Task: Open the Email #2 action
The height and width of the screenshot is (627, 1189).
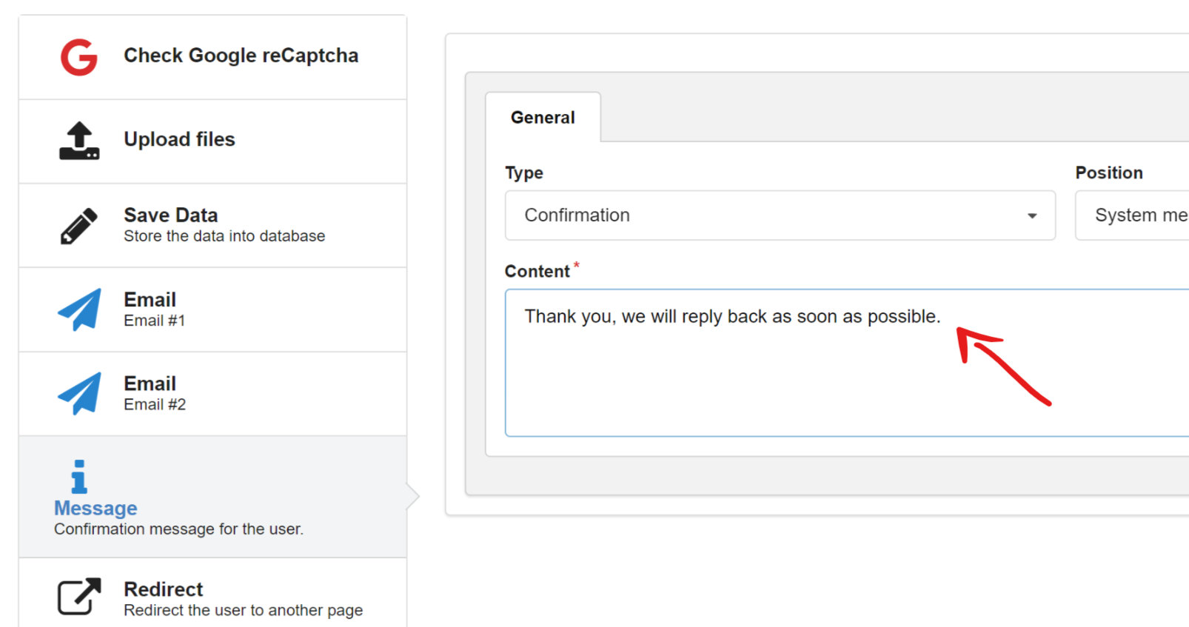Action: (x=212, y=394)
